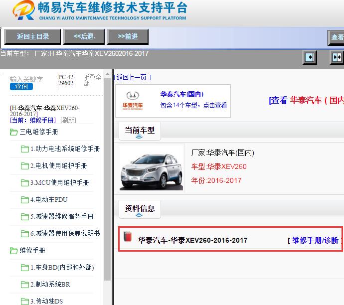Click the 厂家:华泰汽车(国内) text
This screenshot has width=344, height=305.
pos(222,152)
